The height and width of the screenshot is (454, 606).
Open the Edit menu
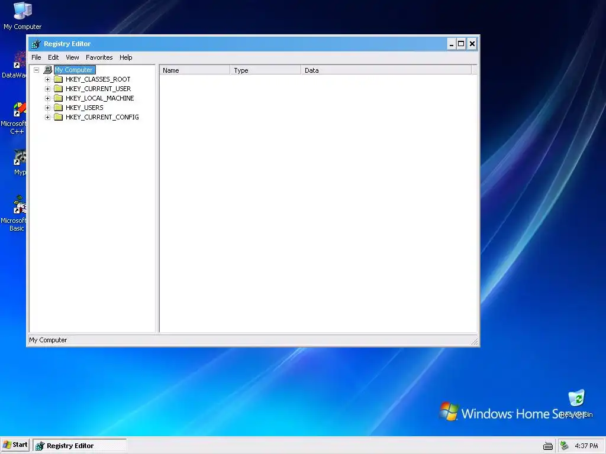[53, 57]
